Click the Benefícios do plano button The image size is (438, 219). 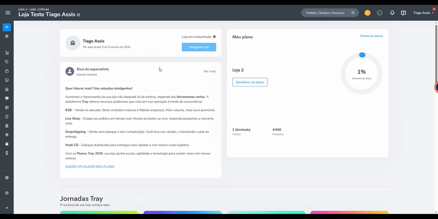(250, 82)
